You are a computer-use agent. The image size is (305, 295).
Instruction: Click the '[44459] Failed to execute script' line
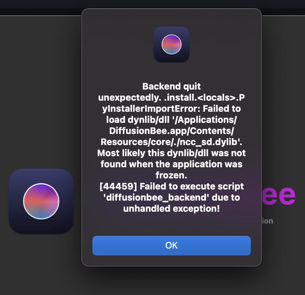171,186
